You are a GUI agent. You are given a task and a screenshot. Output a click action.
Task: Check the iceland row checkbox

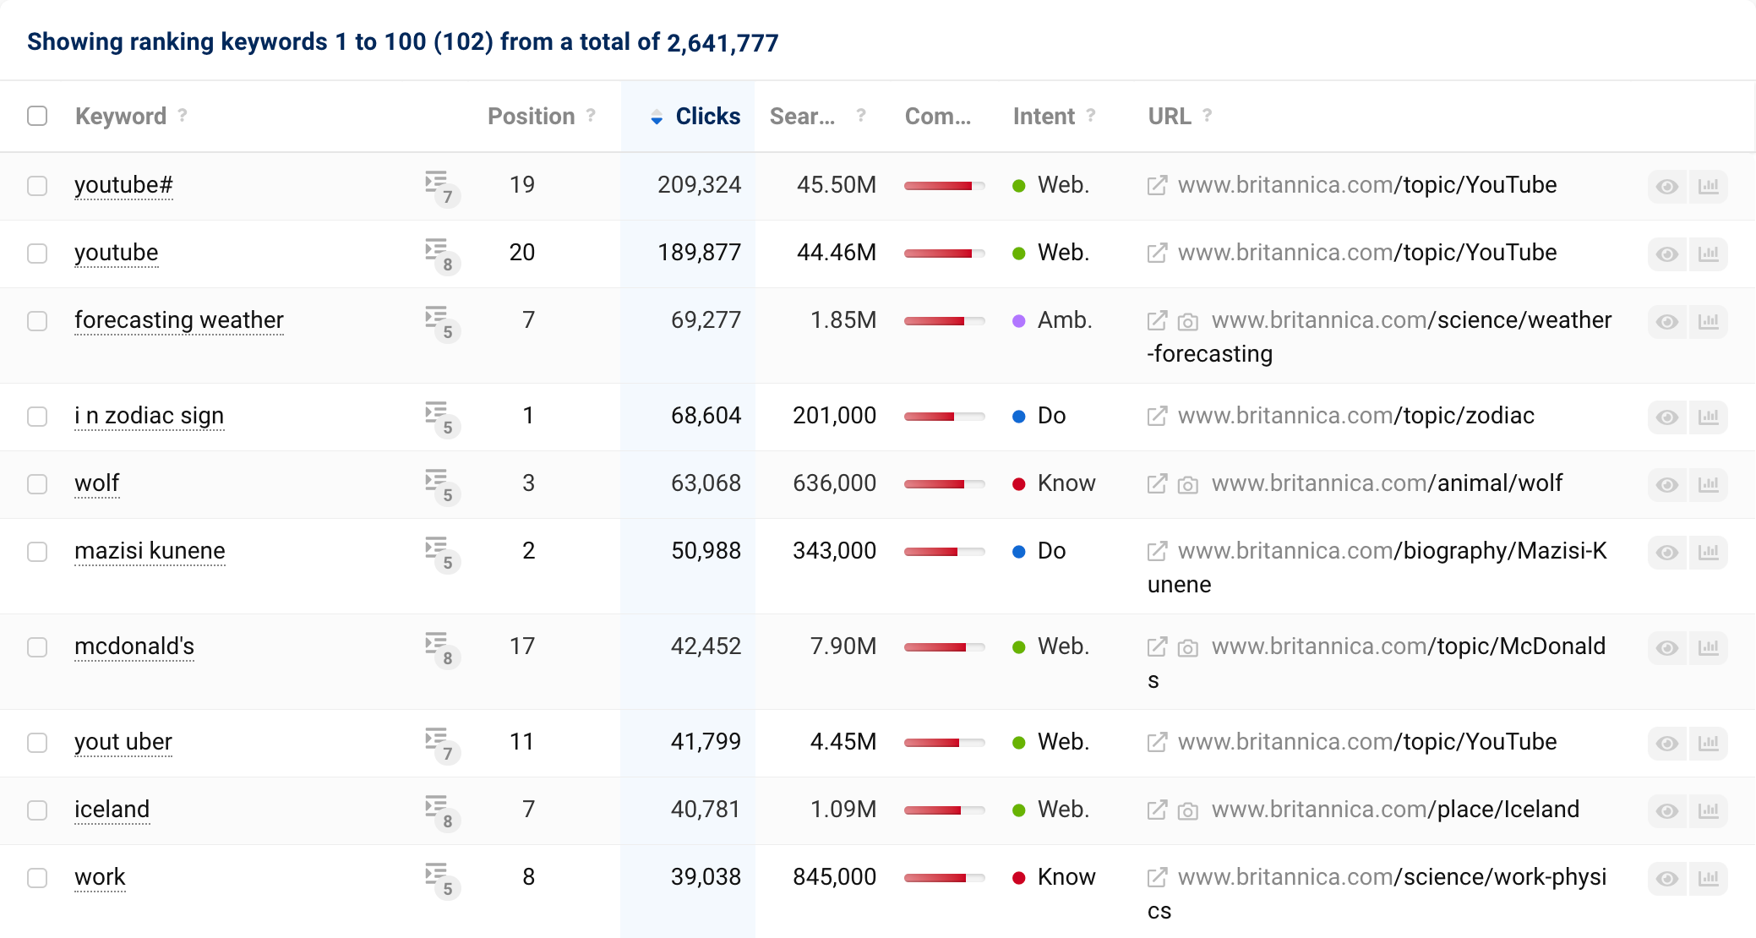pyautogui.click(x=37, y=810)
